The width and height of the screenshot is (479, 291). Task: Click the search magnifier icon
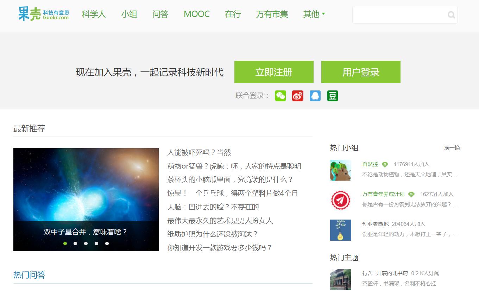(x=451, y=15)
